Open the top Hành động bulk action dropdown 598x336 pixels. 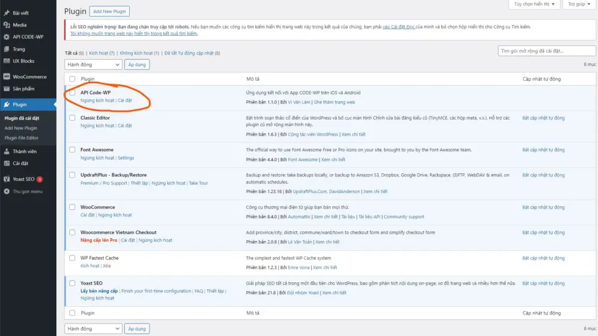tap(93, 65)
